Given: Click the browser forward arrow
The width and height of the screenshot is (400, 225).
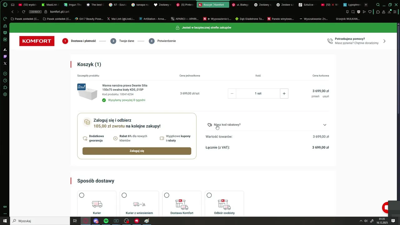Looking at the screenshot, I should click(x=18, y=12).
